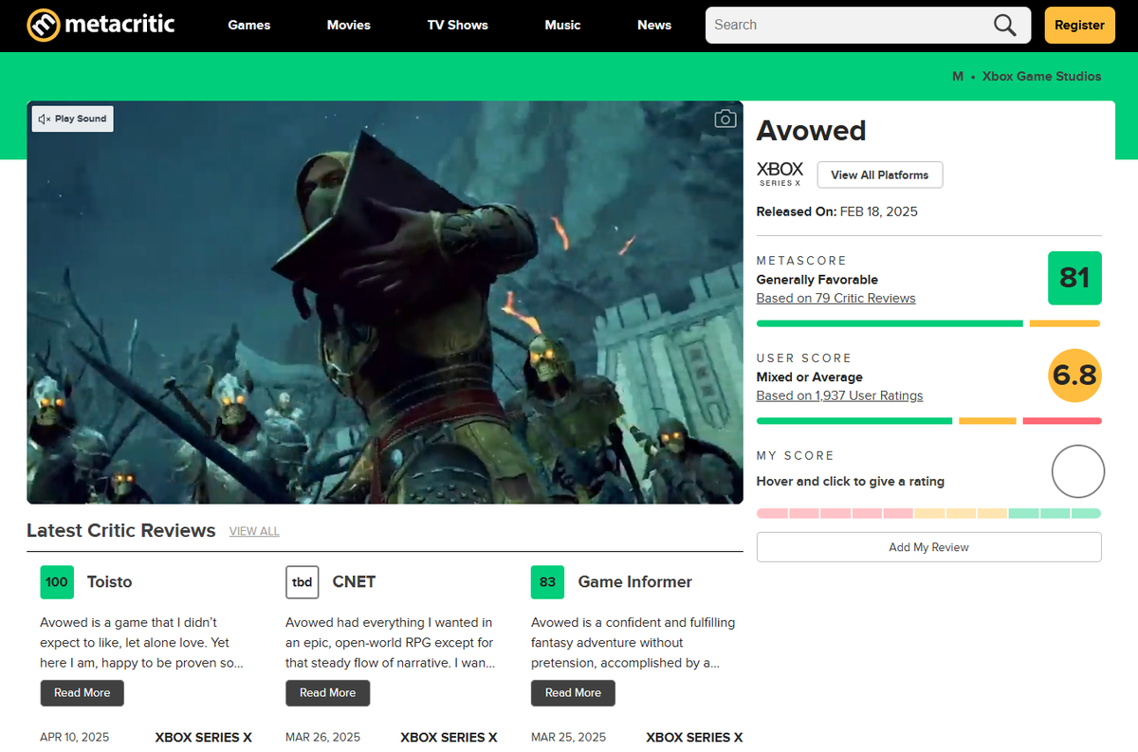Click the MAR 26, 2025 review date
Screen dimensions: 1138x752
click(322, 737)
